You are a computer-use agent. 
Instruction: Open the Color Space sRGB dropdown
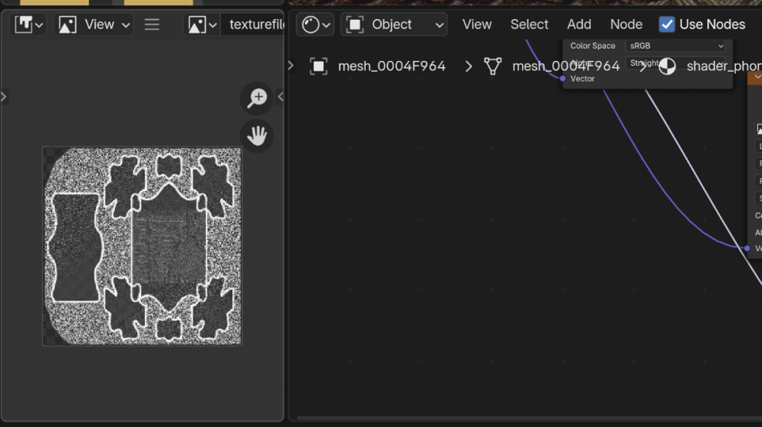[675, 46]
